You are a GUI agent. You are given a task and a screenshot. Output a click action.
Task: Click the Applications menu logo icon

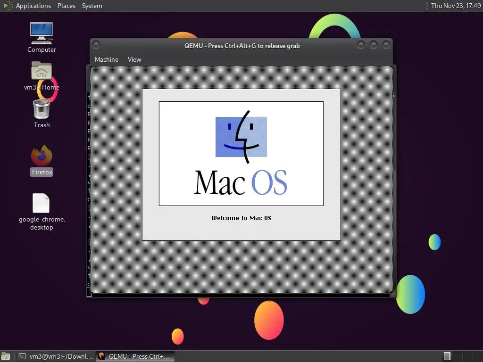[x=8, y=6]
